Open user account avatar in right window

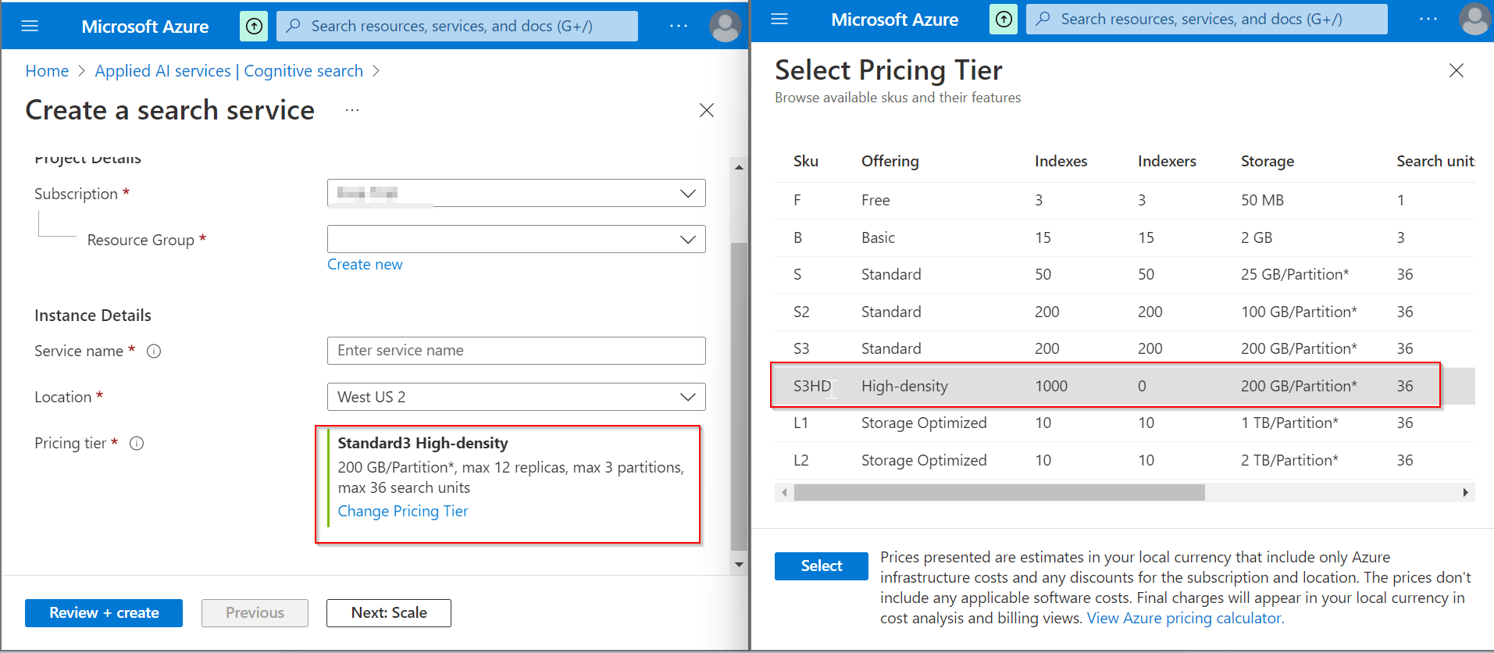(1475, 19)
